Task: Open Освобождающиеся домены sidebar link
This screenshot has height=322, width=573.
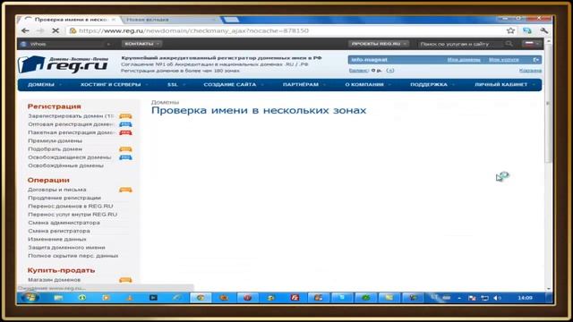Action: [x=70, y=157]
